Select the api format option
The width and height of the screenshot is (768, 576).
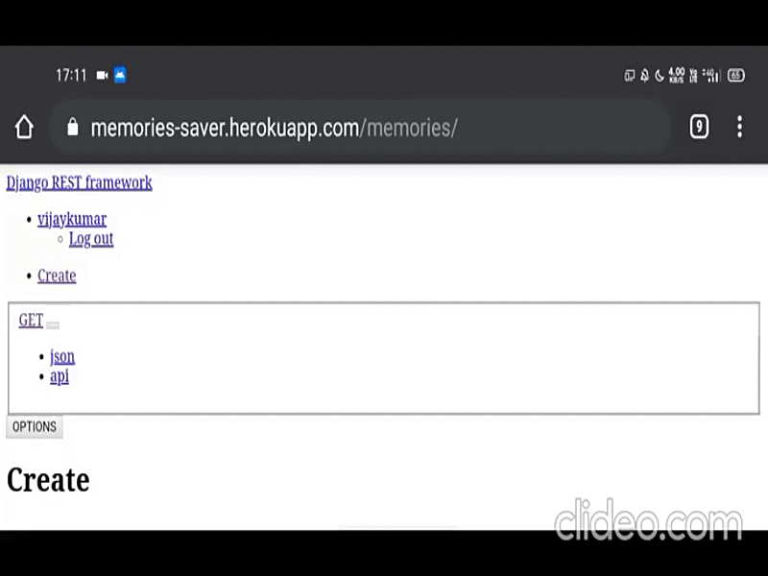pyautogui.click(x=60, y=376)
